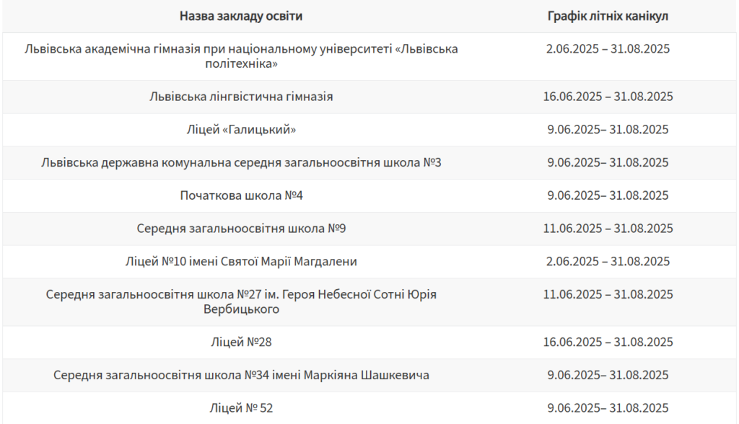739x424 pixels.
Task: Select the Львівська академічна гімназія school name
Action: [241, 56]
